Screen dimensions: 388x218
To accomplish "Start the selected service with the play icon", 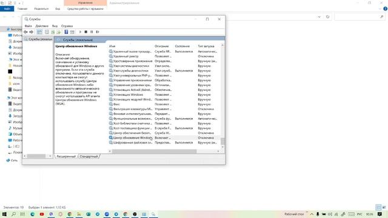I will pos(80,32).
